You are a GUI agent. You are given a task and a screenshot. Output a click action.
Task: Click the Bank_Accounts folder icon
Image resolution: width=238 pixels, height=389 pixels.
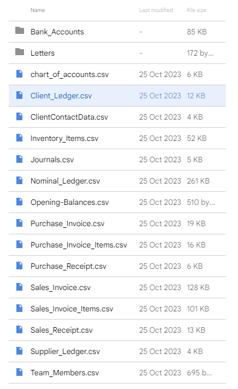point(20,31)
